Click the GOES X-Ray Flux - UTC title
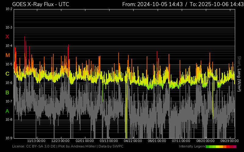244x152 pixels. [x=41, y=4]
